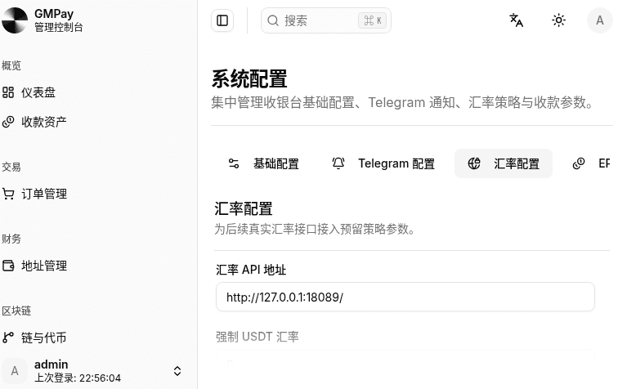The height and width of the screenshot is (389, 618).
Task: Toggle the sidebar panel icon
Action: point(222,20)
